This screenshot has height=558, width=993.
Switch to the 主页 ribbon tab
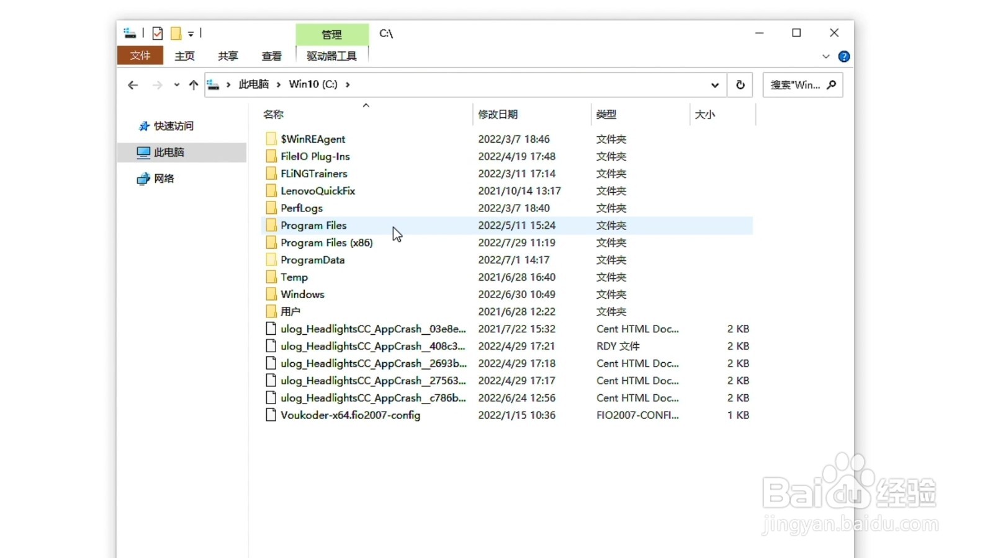tap(184, 56)
